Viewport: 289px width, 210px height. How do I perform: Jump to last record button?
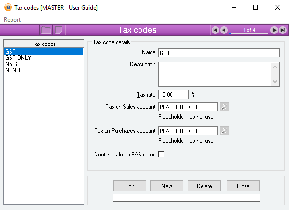pyautogui.click(x=283, y=30)
